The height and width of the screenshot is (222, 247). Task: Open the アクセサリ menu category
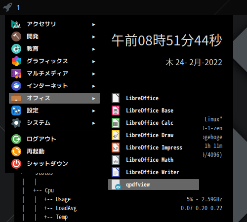54,24
